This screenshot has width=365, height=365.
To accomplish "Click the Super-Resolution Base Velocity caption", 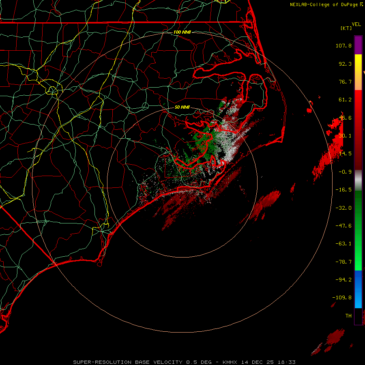I will 184,362.
